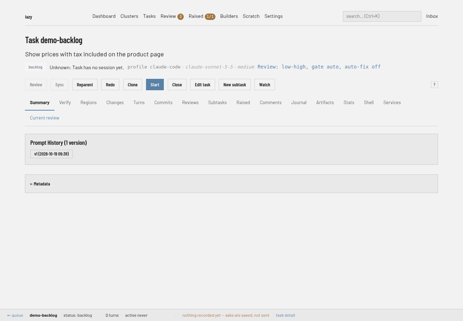463x321 pixels.
Task: Open the Regions tab
Action: (89, 103)
